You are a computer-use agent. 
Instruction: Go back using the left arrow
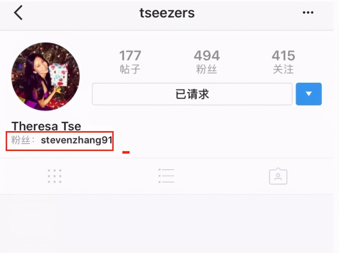click(18, 13)
